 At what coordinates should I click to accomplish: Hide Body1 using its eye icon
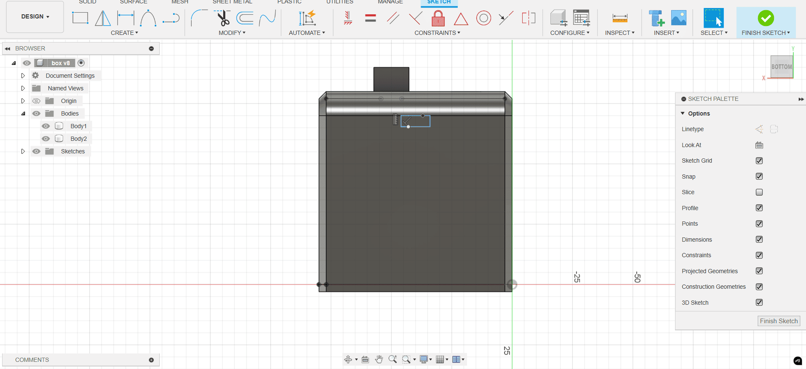pos(46,126)
